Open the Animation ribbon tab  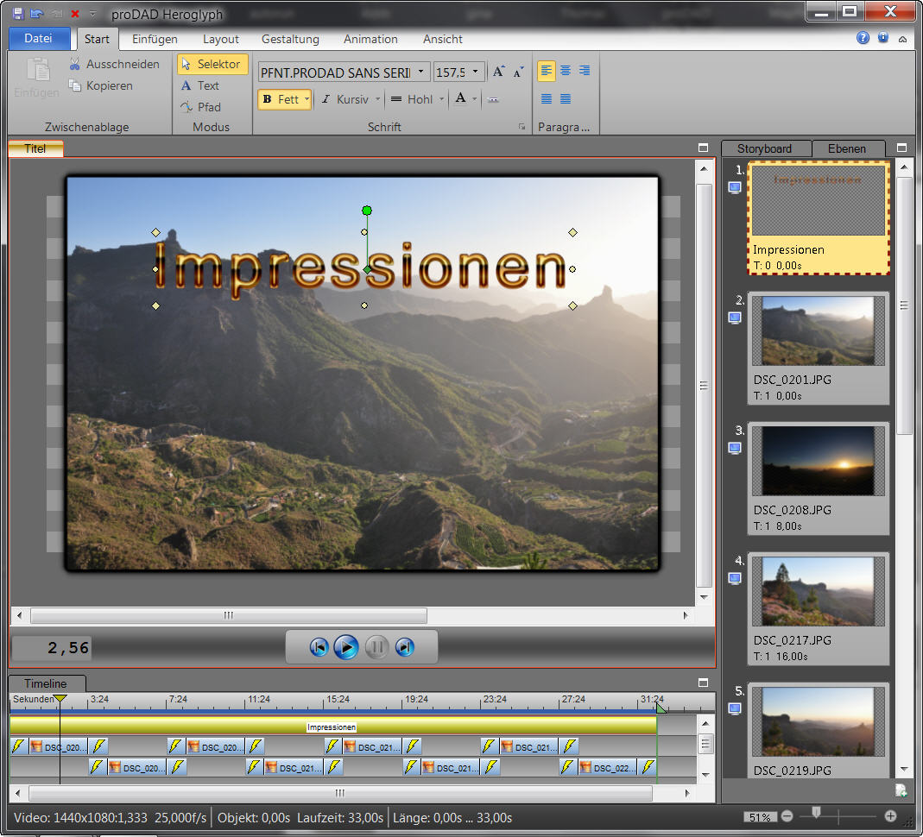[370, 39]
